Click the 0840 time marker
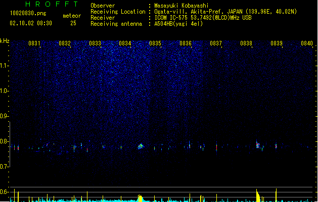 pos(307,43)
